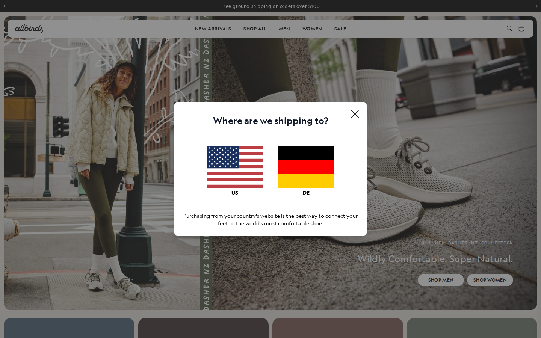Open Men menu item
This screenshot has width=541, height=338.
coord(284,29)
